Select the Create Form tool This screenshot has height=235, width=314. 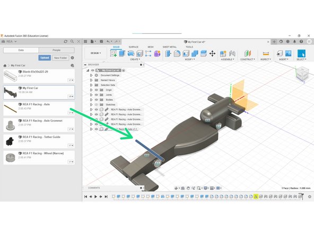click(x=157, y=53)
